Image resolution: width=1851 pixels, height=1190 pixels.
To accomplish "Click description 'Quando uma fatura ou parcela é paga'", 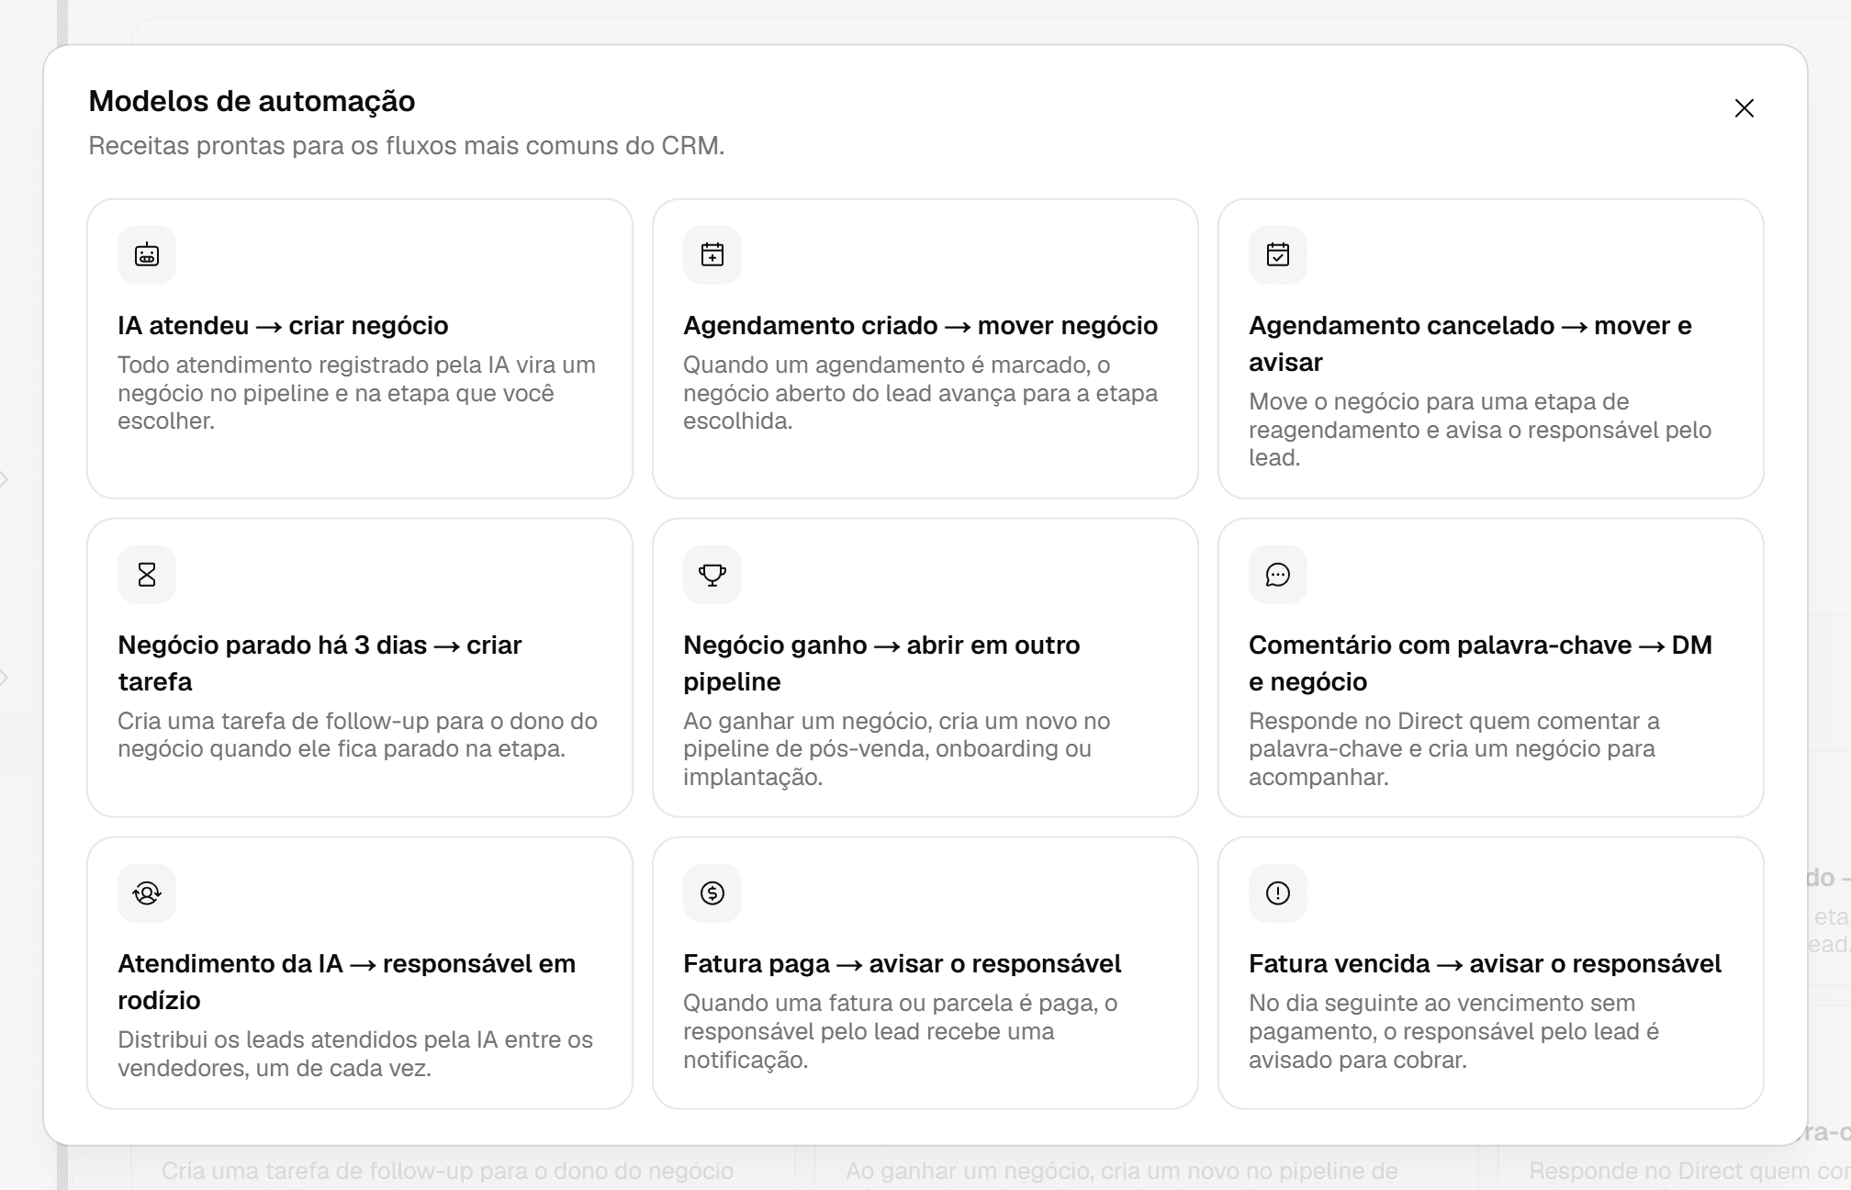I will pos(900,1031).
